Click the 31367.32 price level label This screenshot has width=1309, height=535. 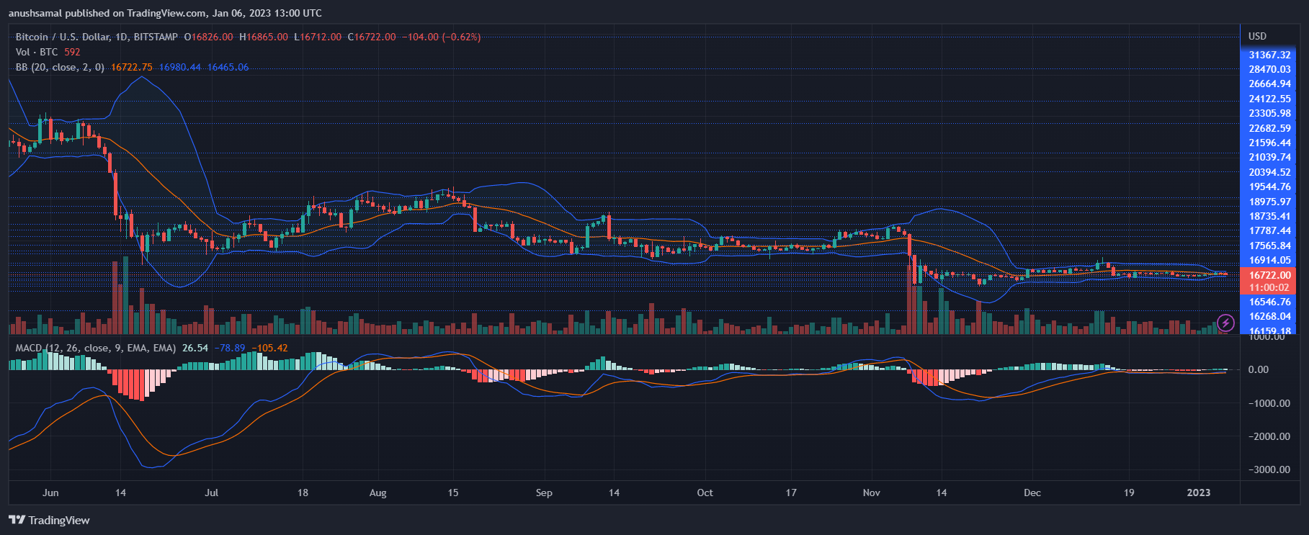coord(1269,55)
